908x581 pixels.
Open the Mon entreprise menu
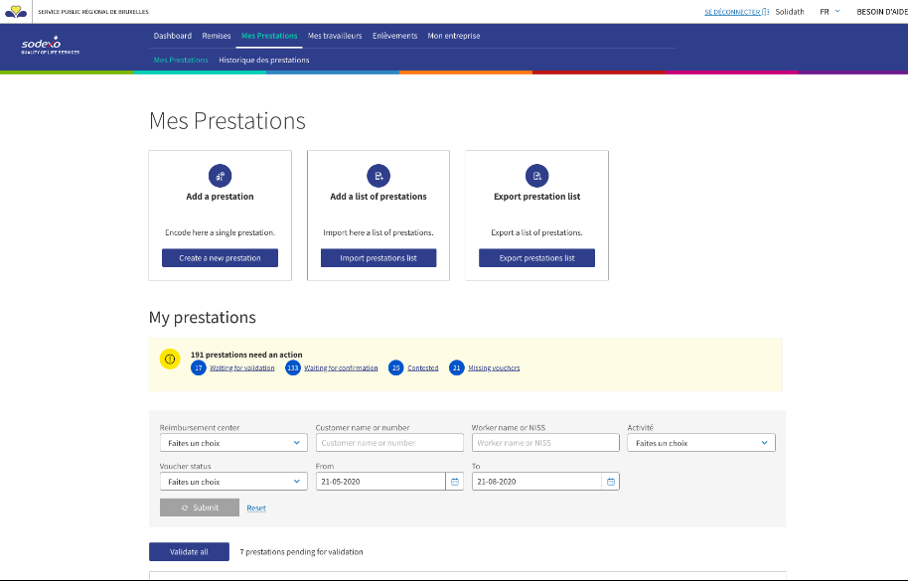[454, 36]
